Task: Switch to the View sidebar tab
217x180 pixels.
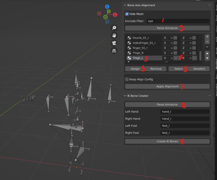Action: point(216,29)
